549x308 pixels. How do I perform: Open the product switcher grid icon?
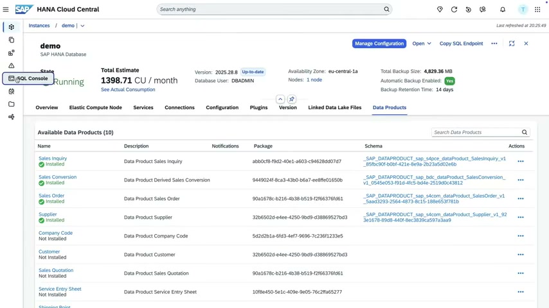[537, 10]
